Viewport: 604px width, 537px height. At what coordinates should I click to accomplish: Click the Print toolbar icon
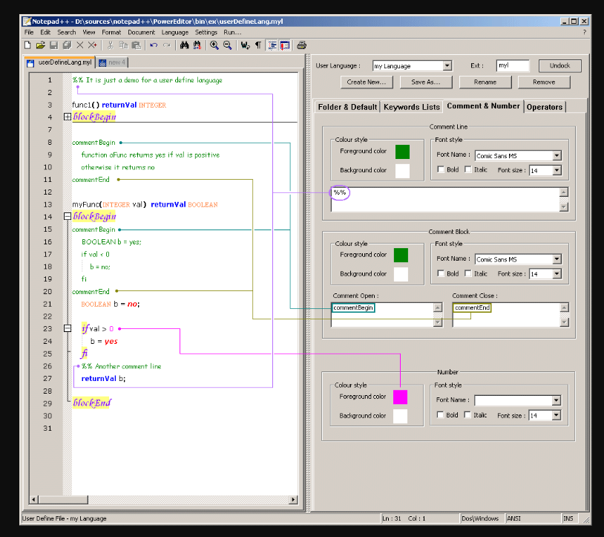coord(301,45)
